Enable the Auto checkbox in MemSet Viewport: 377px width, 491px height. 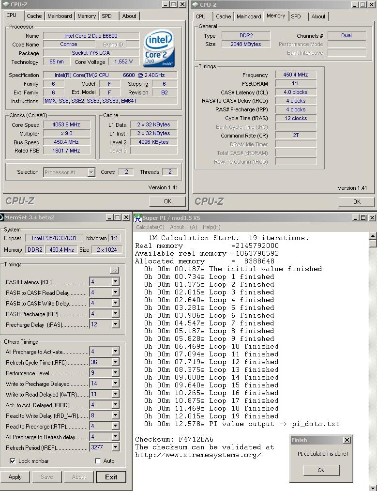pyautogui.click(x=98, y=461)
